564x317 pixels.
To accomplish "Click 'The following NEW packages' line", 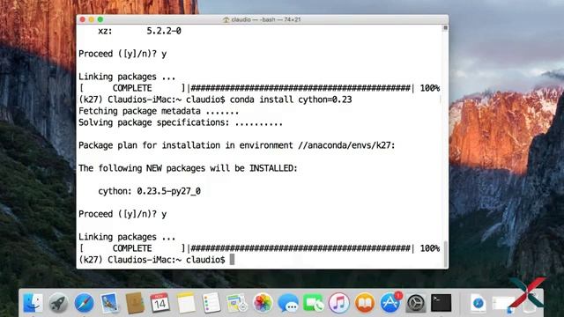I will click(188, 168).
